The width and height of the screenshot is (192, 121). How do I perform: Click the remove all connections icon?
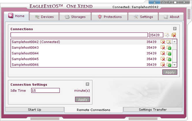[x=174, y=35]
